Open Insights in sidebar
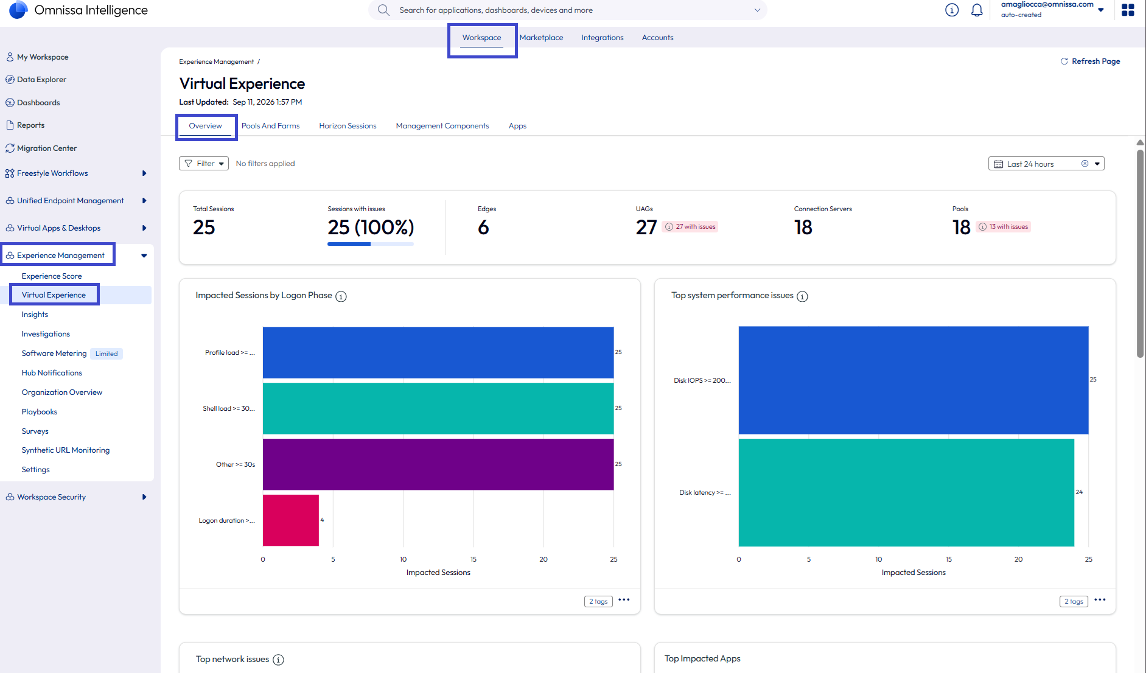This screenshot has height=673, width=1146. [35, 315]
